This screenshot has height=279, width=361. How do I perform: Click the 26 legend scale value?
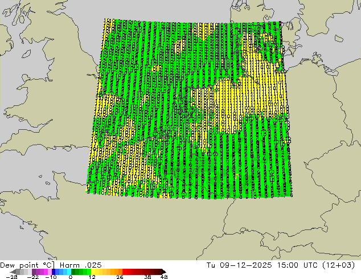pos(120,277)
